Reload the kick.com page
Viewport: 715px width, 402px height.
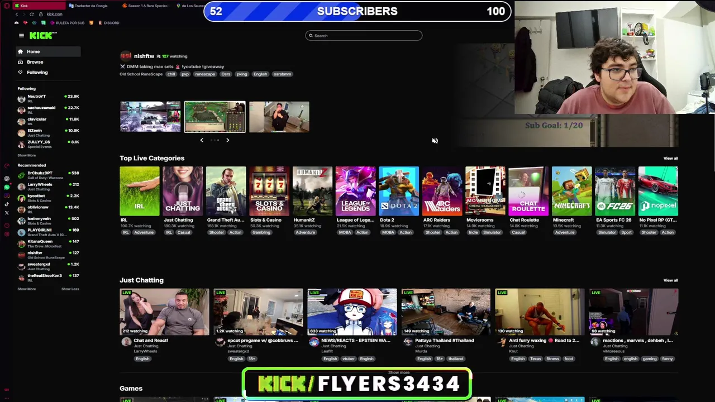coord(32,14)
